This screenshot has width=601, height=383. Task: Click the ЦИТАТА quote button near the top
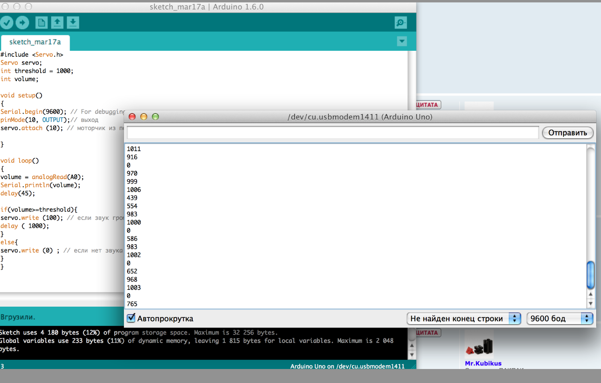click(428, 105)
